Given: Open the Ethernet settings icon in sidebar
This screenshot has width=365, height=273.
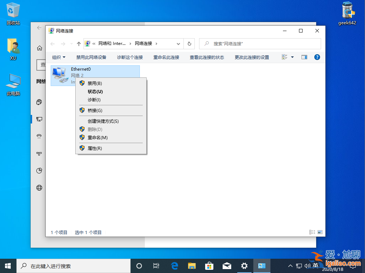Looking at the screenshot, I should 39,119.
